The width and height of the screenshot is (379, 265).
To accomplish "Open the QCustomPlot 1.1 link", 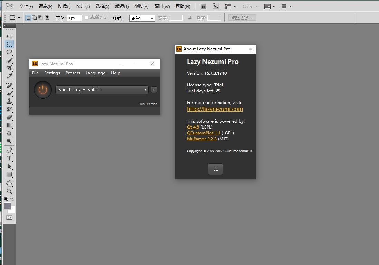I will pyautogui.click(x=203, y=133).
